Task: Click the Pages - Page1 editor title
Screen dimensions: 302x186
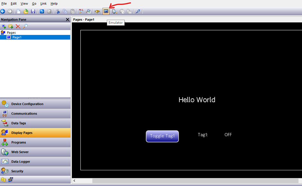Action: pos(83,20)
